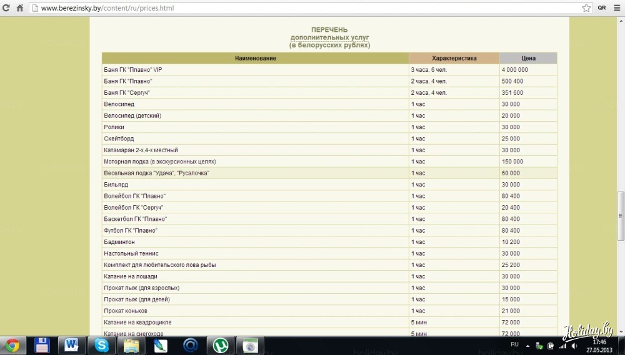The height and width of the screenshot is (355, 625).
Task: Bookmark this page with the star icon
Action: (x=586, y=8)
